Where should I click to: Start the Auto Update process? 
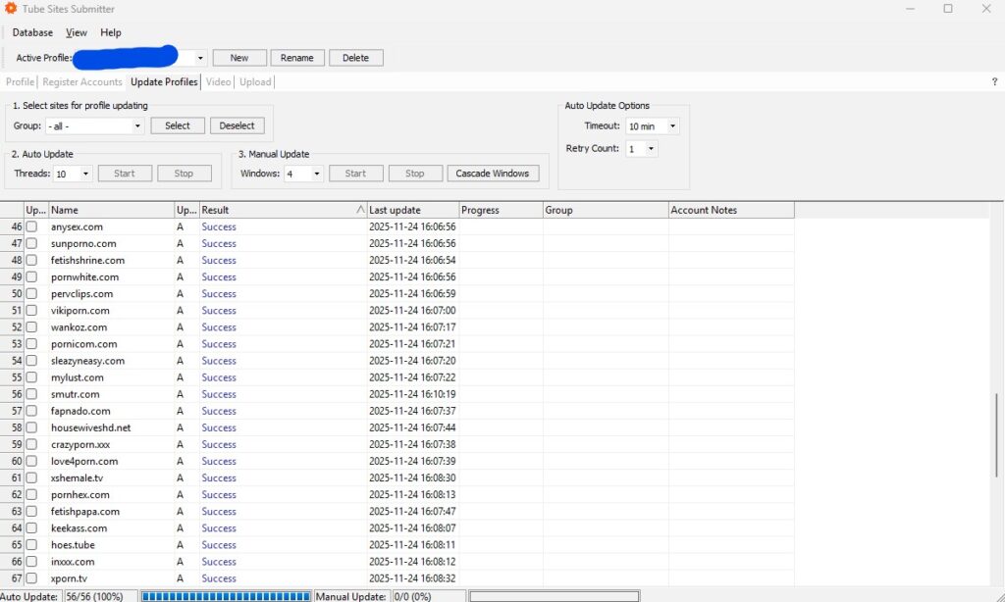pyautogui.click(x=125, y=173)
